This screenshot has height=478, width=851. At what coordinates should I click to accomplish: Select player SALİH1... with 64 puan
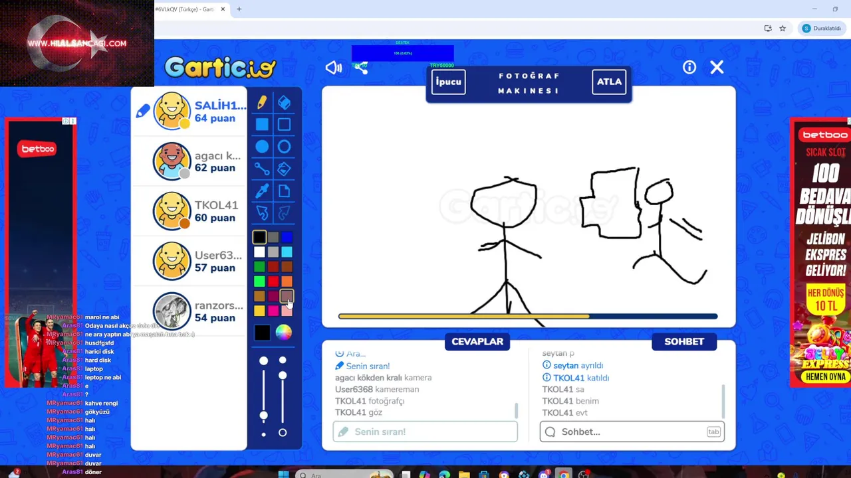(x=189, y=111)
